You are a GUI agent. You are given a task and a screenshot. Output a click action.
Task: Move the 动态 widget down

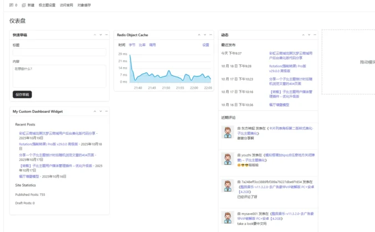pos(309,35)
